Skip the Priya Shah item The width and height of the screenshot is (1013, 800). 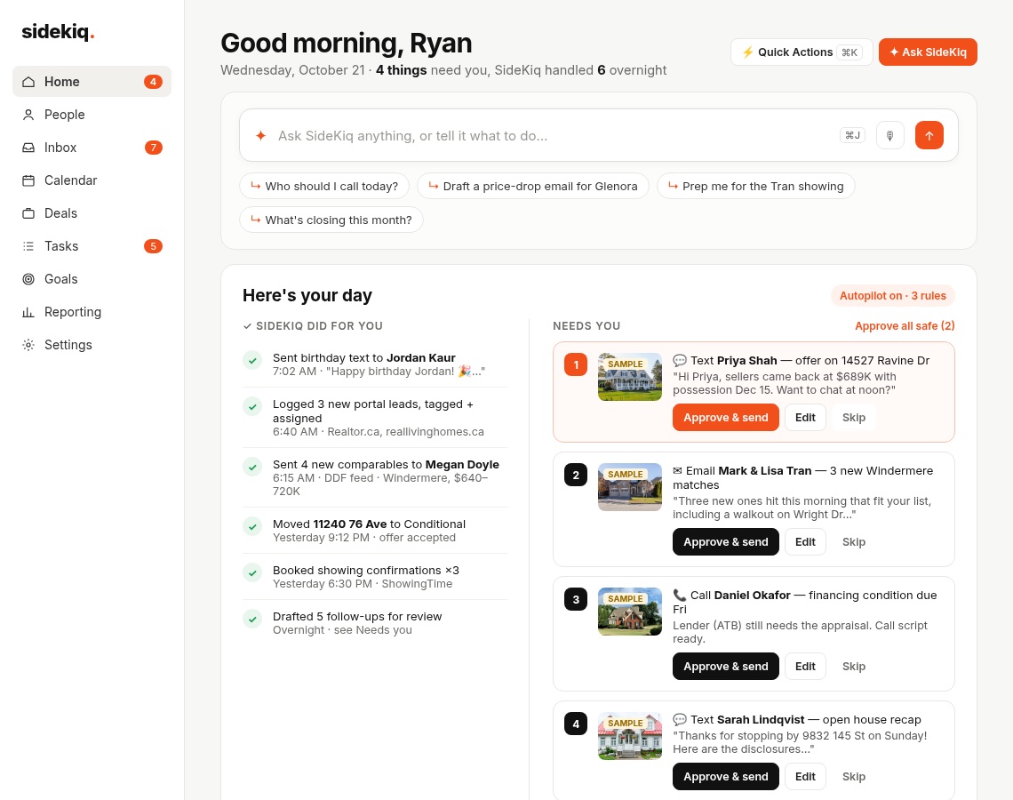853,418
